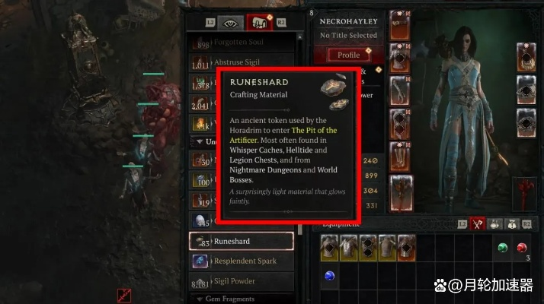
Task: Open the quest bag inventory tab
Action: [512, 224]
